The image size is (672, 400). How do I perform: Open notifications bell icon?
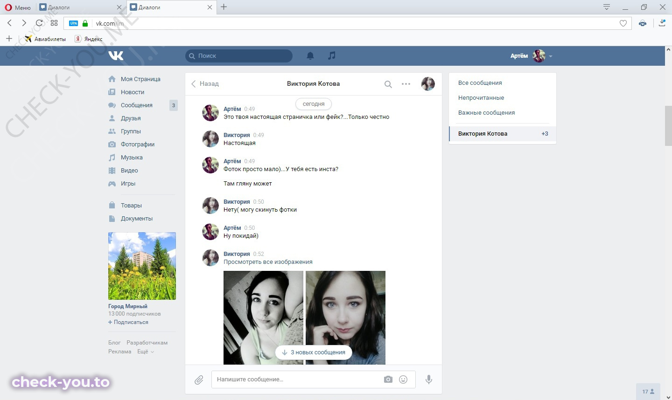[310, 55]
